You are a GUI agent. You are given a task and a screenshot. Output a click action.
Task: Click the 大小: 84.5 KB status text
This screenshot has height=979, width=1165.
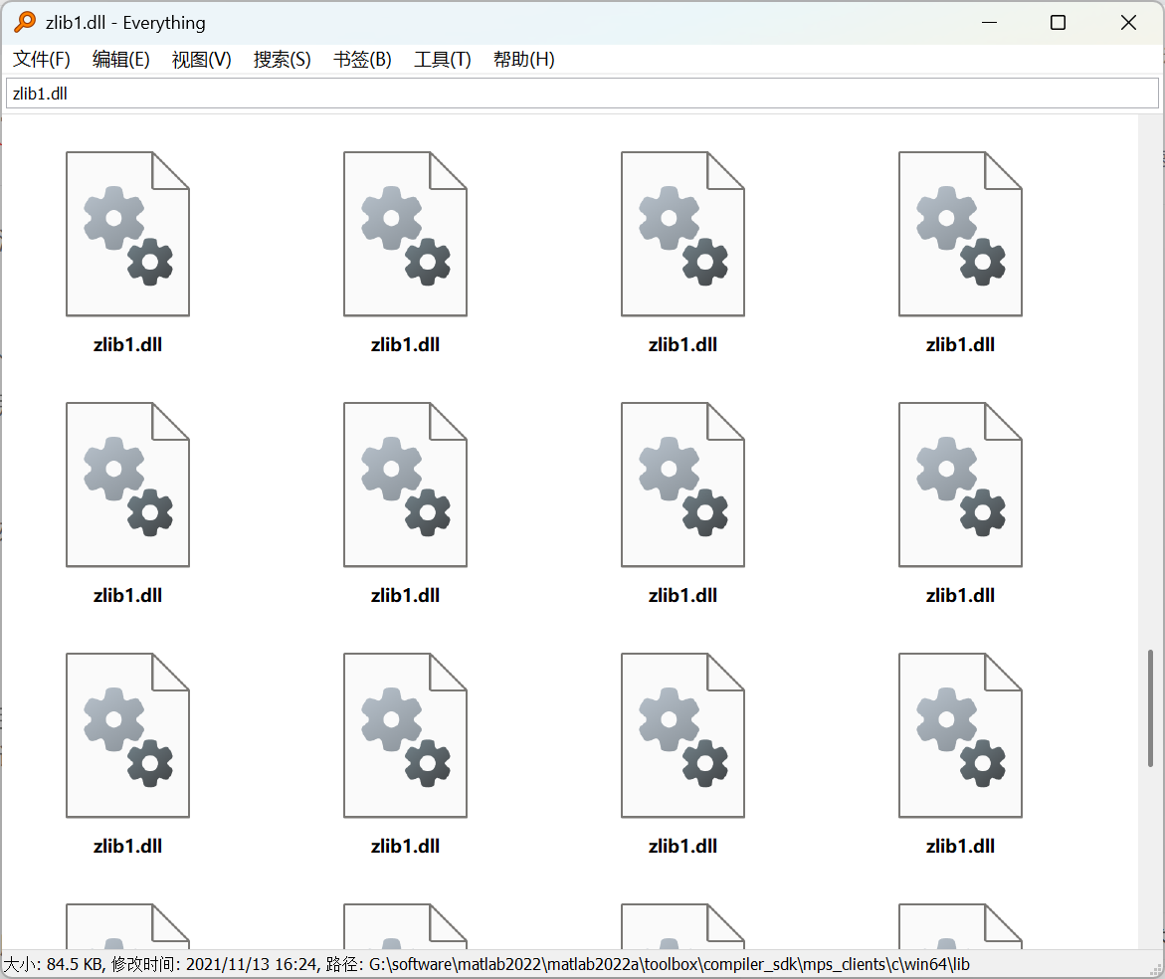53,964
